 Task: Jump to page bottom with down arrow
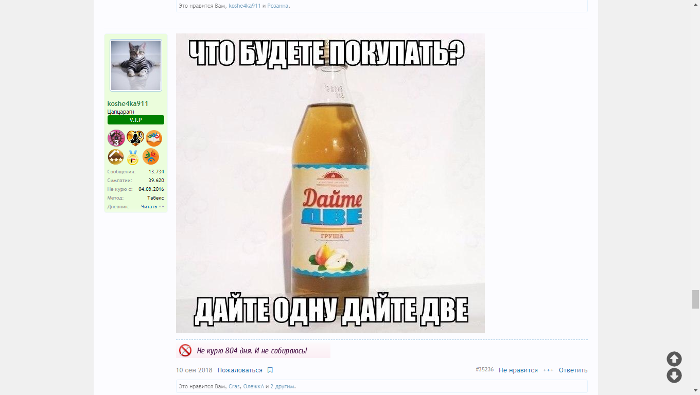click(x=674, y=375)
